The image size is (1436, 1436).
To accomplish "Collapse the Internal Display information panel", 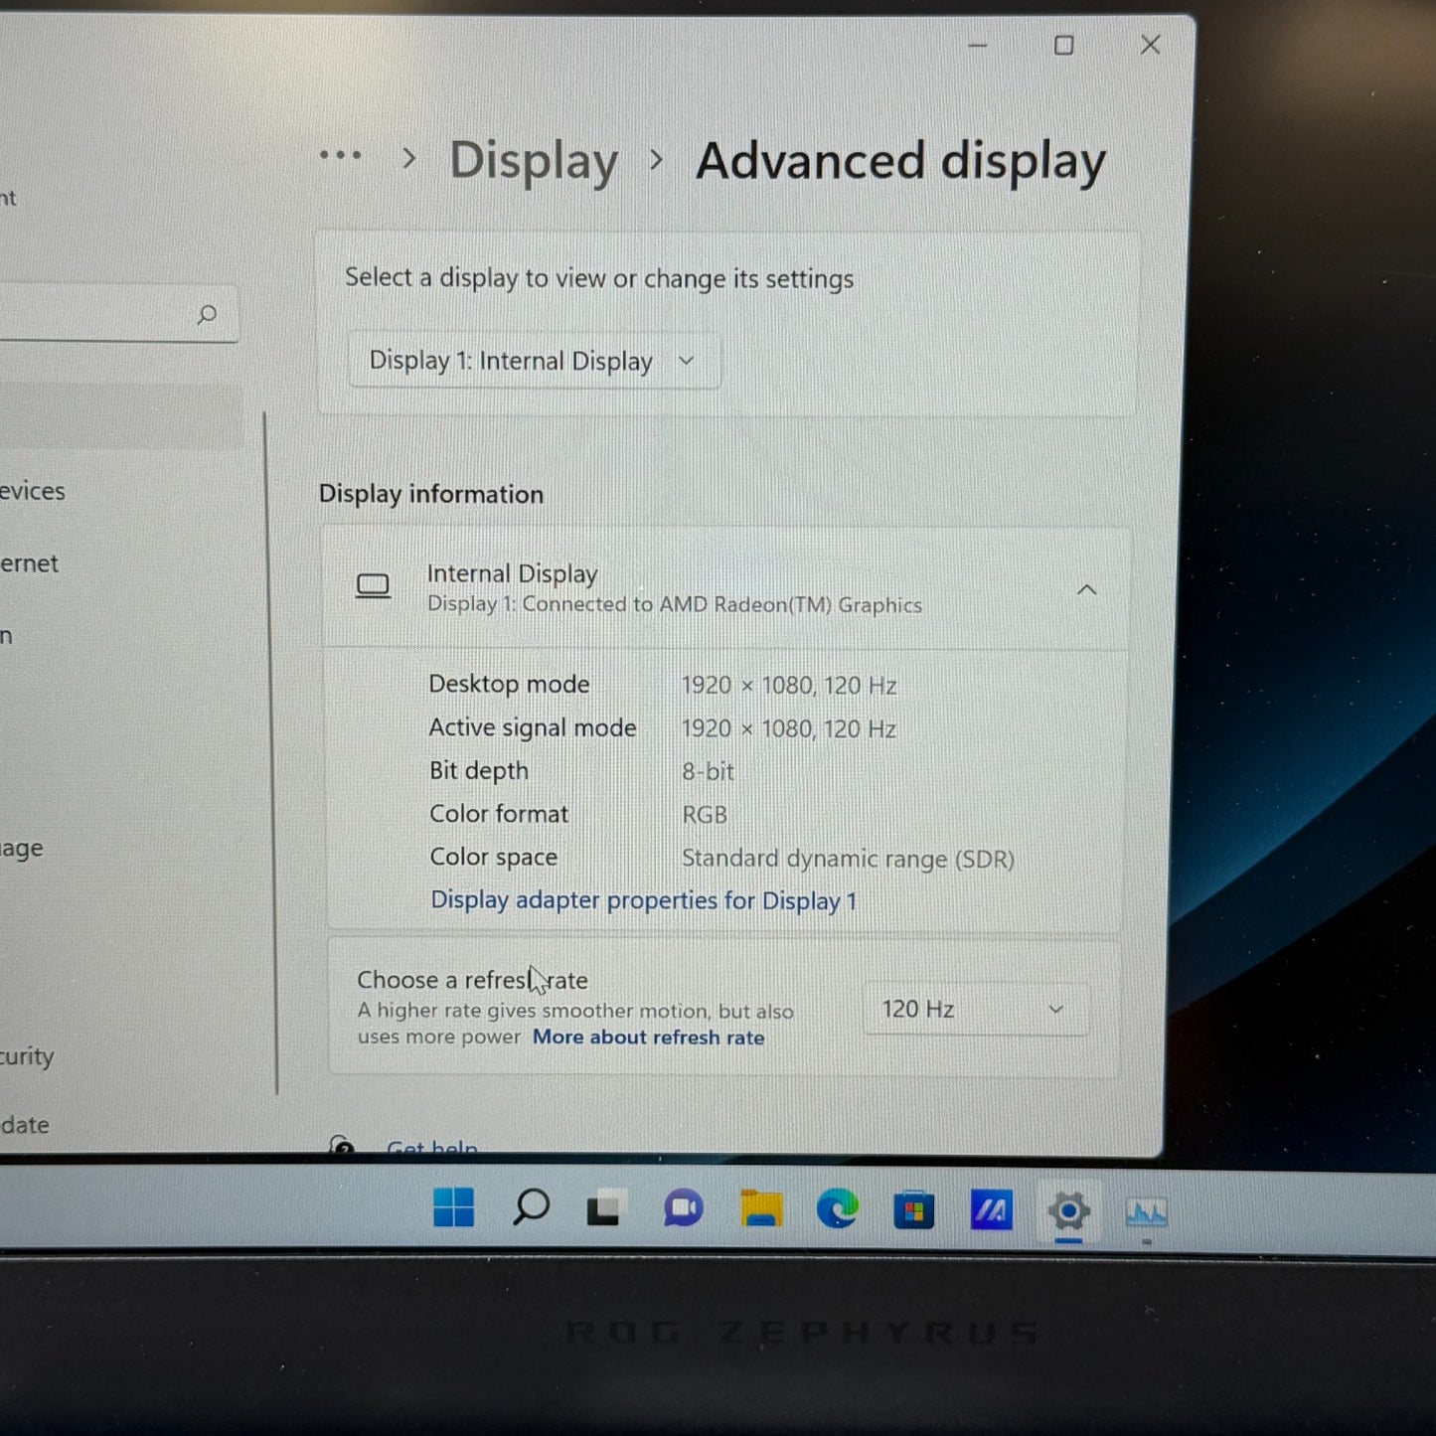I will click(1086, 588).
